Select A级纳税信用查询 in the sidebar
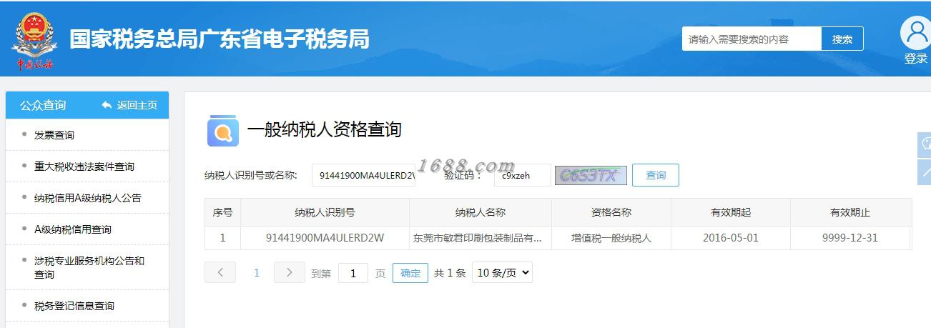The image size is (931, 328). tap(73, 229)
